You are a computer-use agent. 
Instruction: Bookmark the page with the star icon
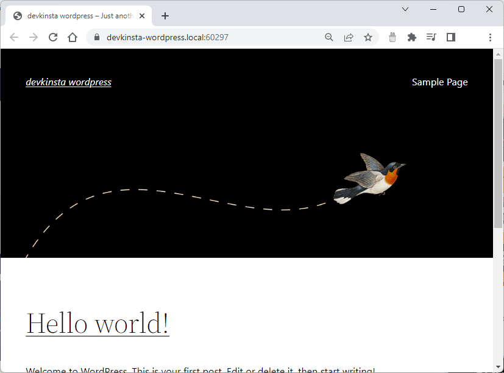tap(368, 37)
